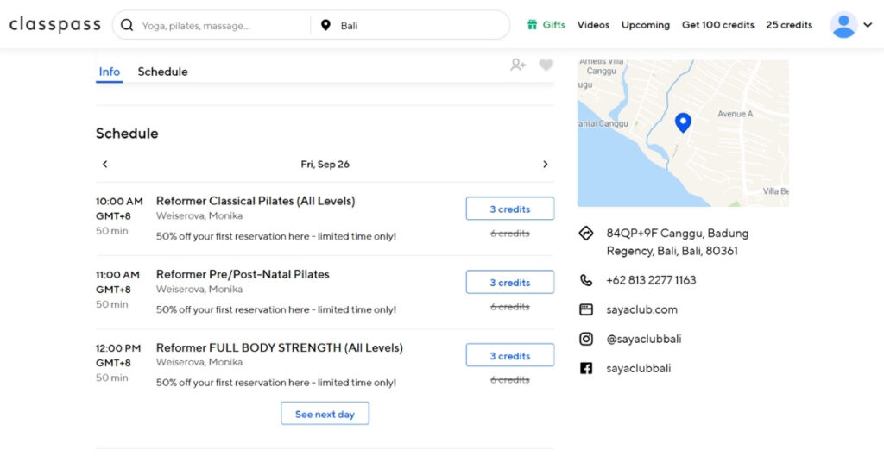Screen dimensions: 884x462
Task: Click the search magnifier icon
Action: coord(128,25)
